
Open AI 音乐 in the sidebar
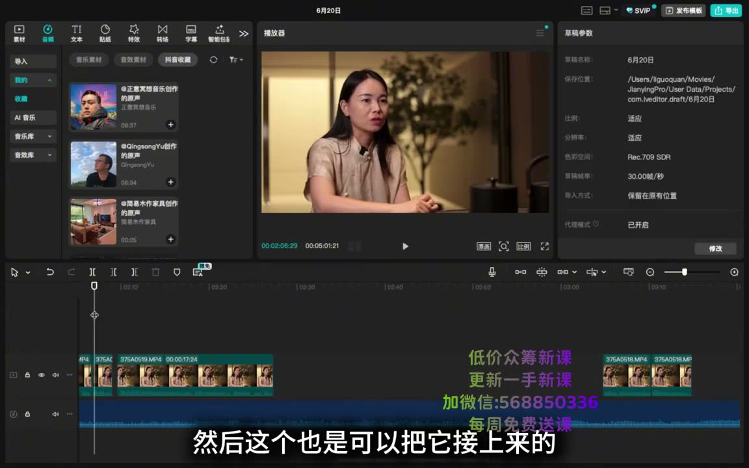33,118
